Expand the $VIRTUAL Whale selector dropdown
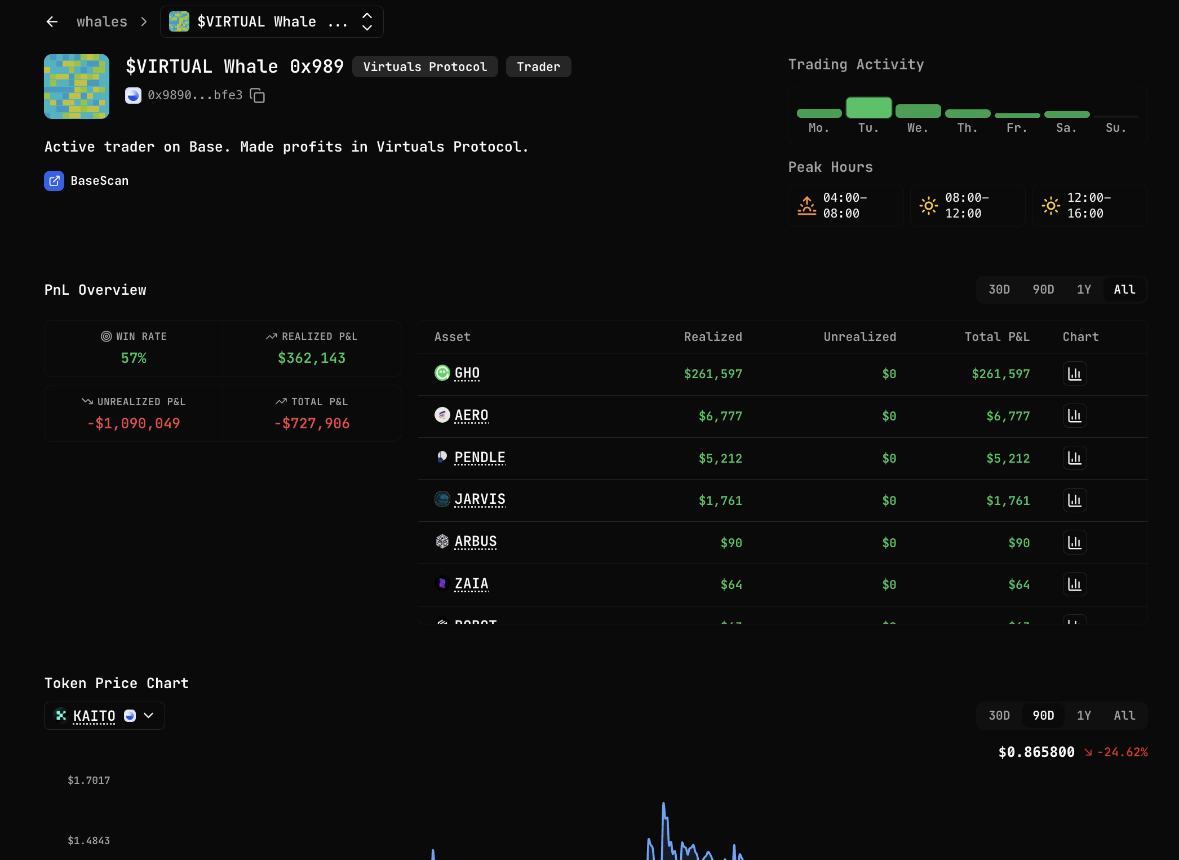Screen dimensions: 1179x860 coord(367,22)
